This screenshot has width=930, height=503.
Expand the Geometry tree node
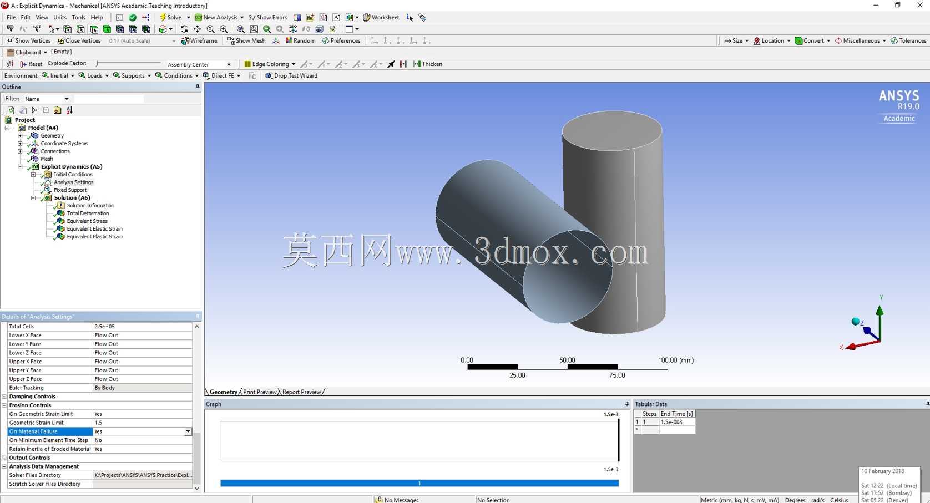pos(20,135)
